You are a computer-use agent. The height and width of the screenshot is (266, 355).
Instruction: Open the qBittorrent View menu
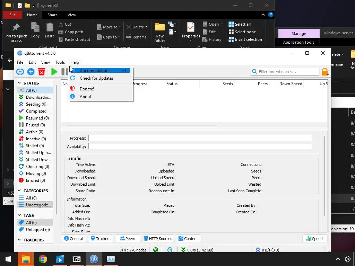click(x=45, y=62)
